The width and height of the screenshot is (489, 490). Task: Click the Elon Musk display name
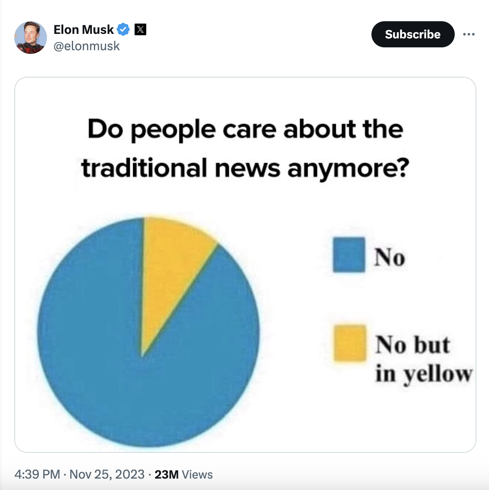pyautogui.click(x=84, y=29)
